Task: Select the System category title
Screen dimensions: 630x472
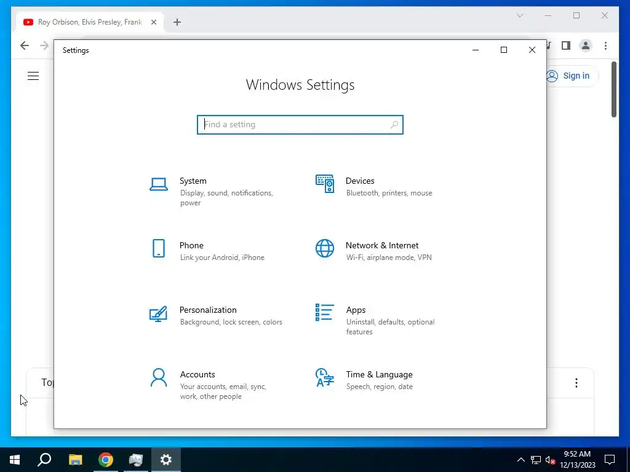Action: (x=193, y=181)
